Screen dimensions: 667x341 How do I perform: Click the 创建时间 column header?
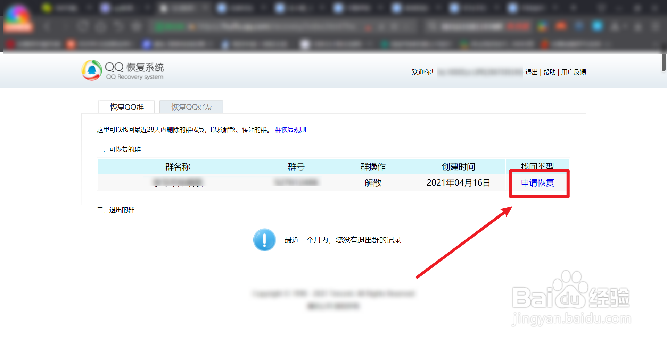(x=459, y=167)
